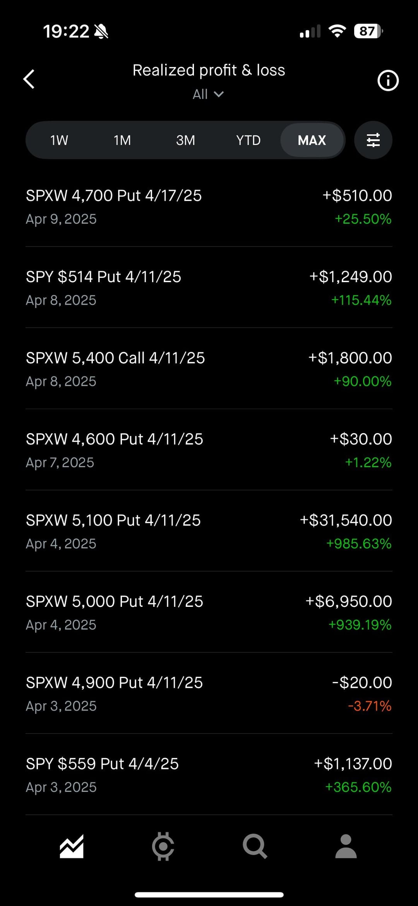Open SPXW 4,900 Put losing trade
Viewport: 418px width, 906px height.
click(x=209, y=694)
